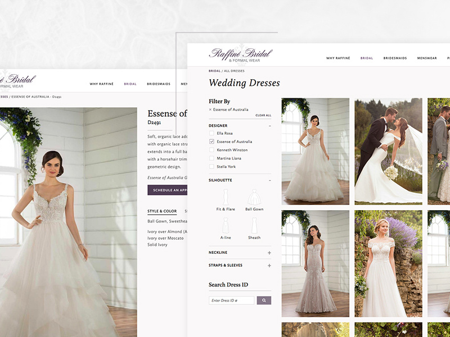Image resolution: width=450 pixels, height=337 pixels.
Task: Click the Enter Dress ID # input field
Action: (x=231, y=300)
